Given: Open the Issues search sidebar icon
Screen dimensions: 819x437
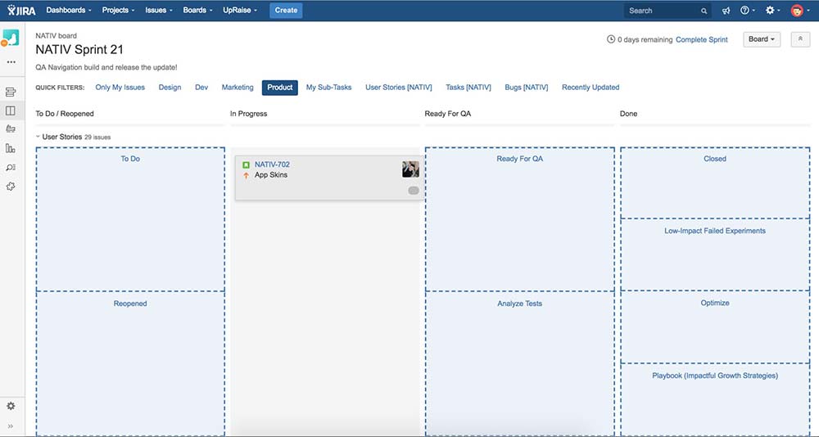Looking at the screenshot, I should click(x=11, y=168).
